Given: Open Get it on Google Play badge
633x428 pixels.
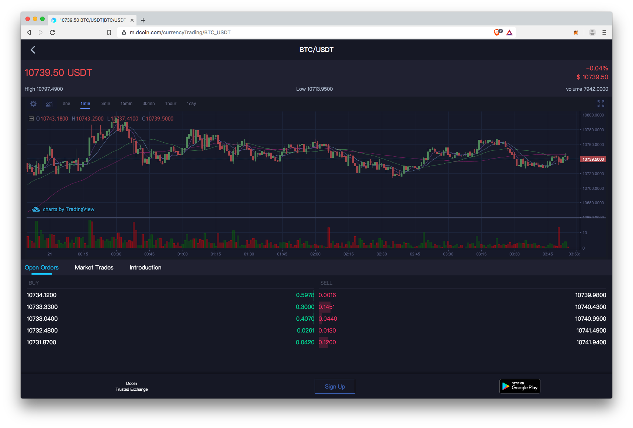Looking at the screenshot, I should pos(520,386).
